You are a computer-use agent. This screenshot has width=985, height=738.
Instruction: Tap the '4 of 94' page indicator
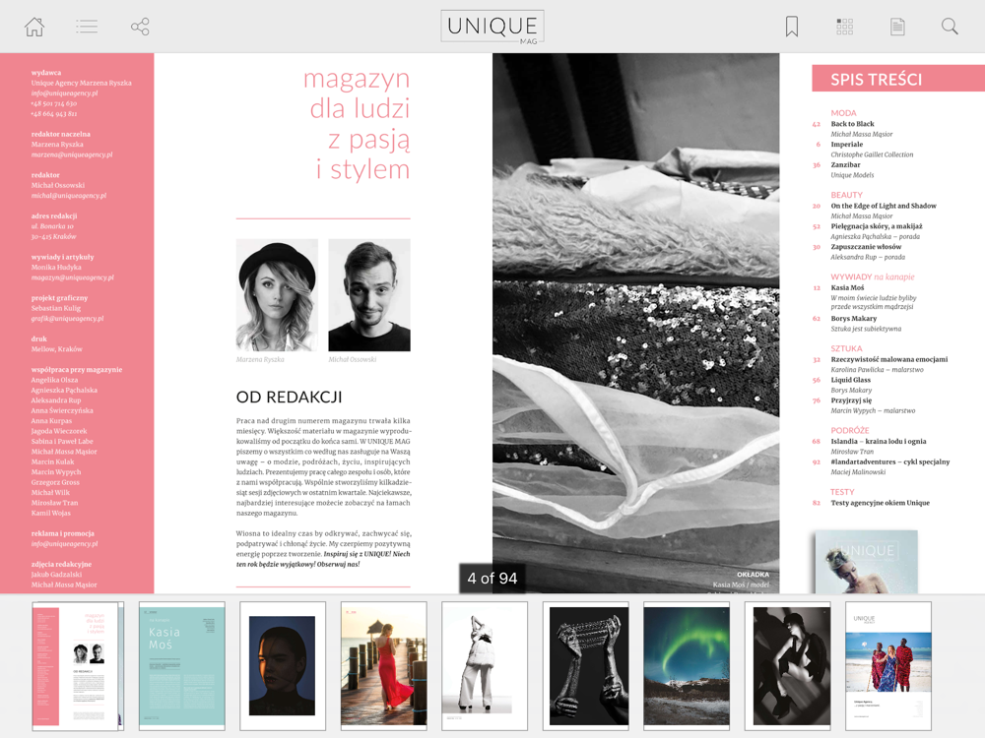click(x=492, y=578)
